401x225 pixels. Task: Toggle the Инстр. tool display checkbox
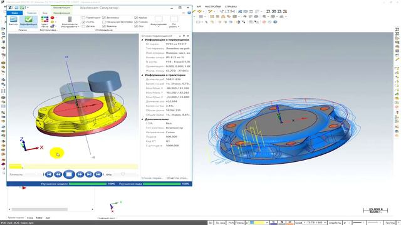pos(83,22)
